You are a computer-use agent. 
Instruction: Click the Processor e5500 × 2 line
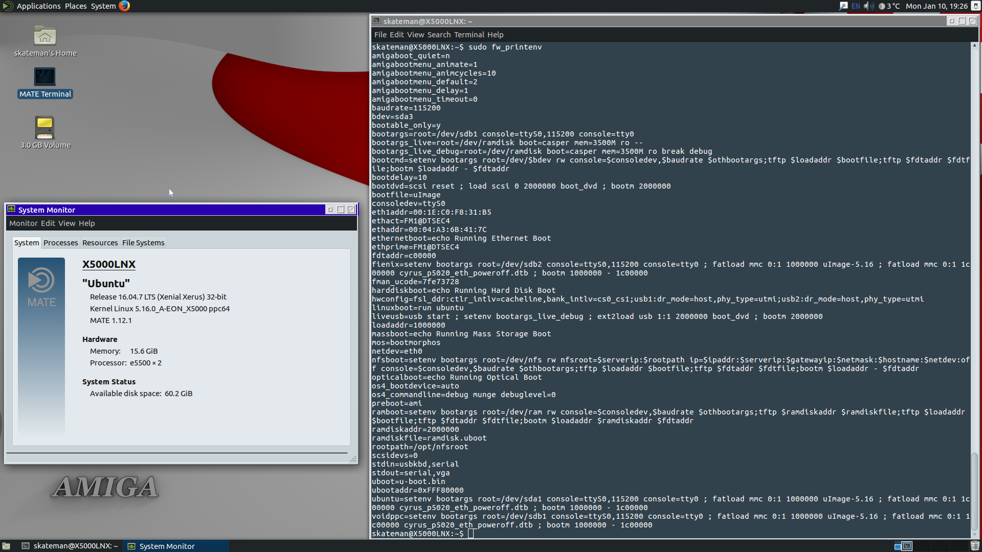click(126, 363)
